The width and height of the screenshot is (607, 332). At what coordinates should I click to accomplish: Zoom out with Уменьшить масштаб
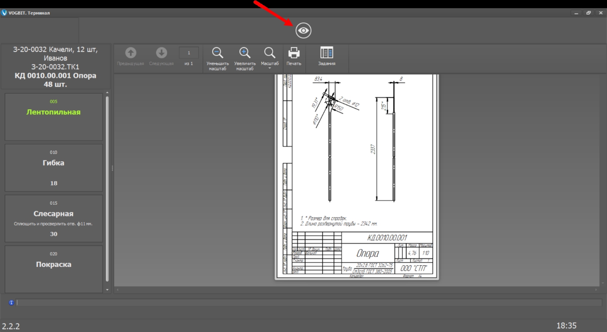point(217,59)
